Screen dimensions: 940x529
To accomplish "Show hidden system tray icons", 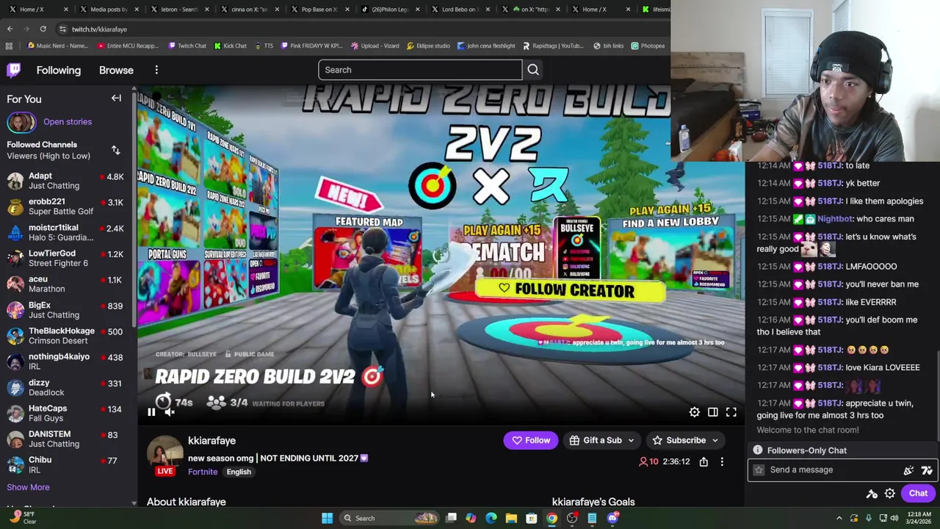I will pyautogui.click(x=839, y=518).
